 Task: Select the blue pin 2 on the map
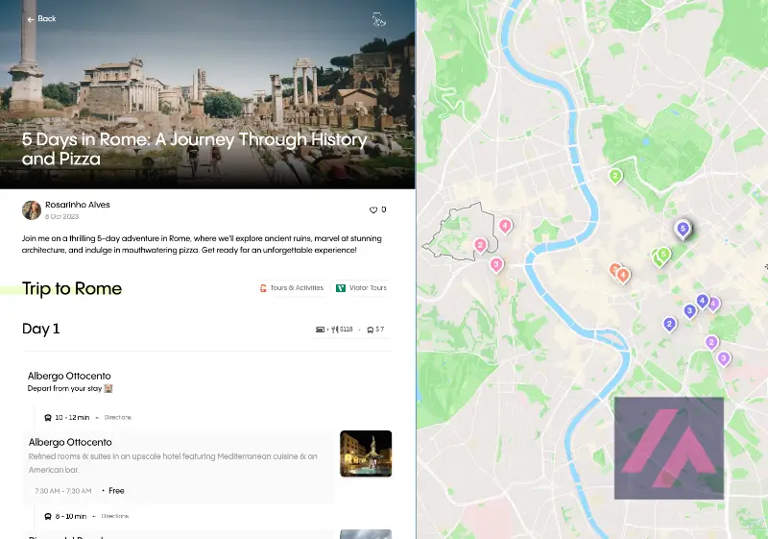[x=669, y=325]
